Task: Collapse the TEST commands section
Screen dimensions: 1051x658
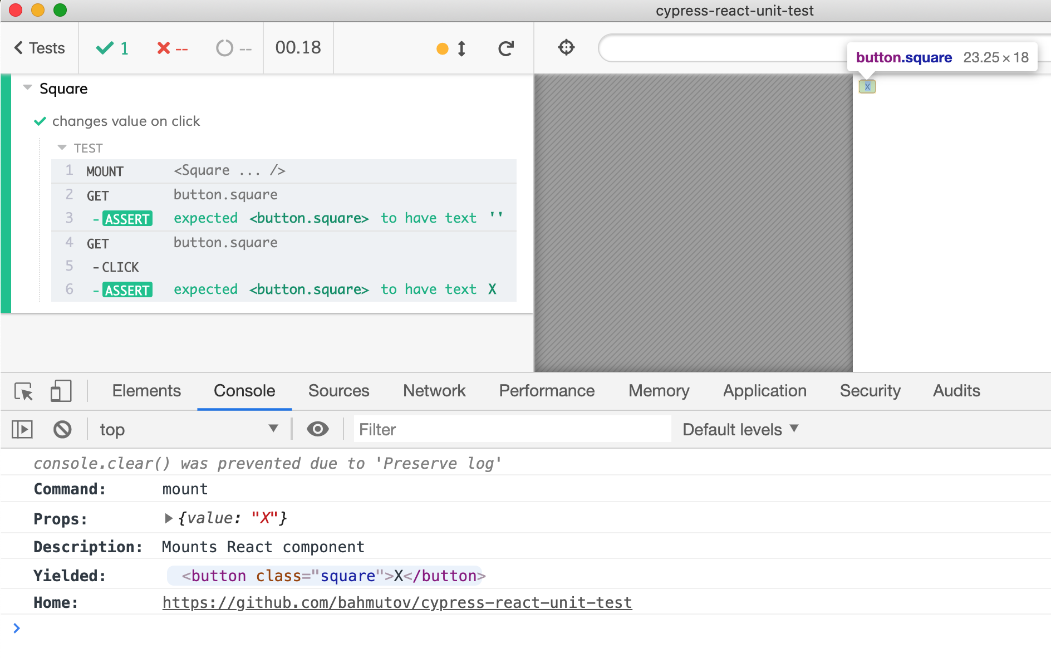Action: [62, 148]
